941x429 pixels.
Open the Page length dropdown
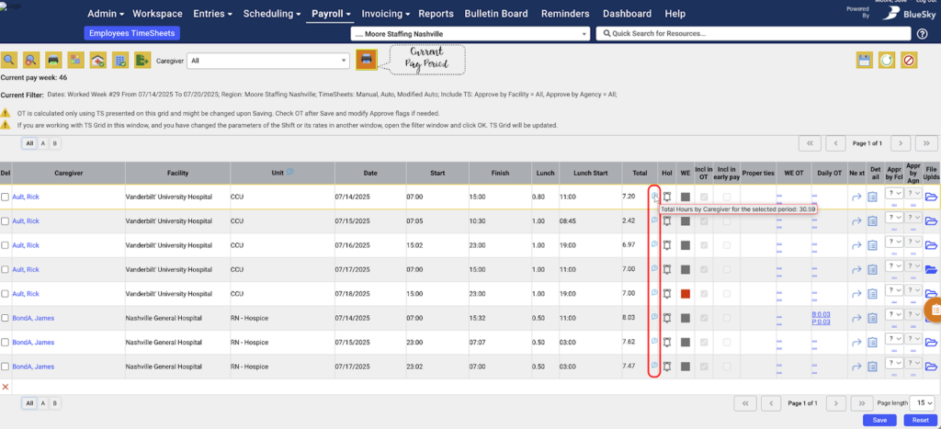point(924,403)
